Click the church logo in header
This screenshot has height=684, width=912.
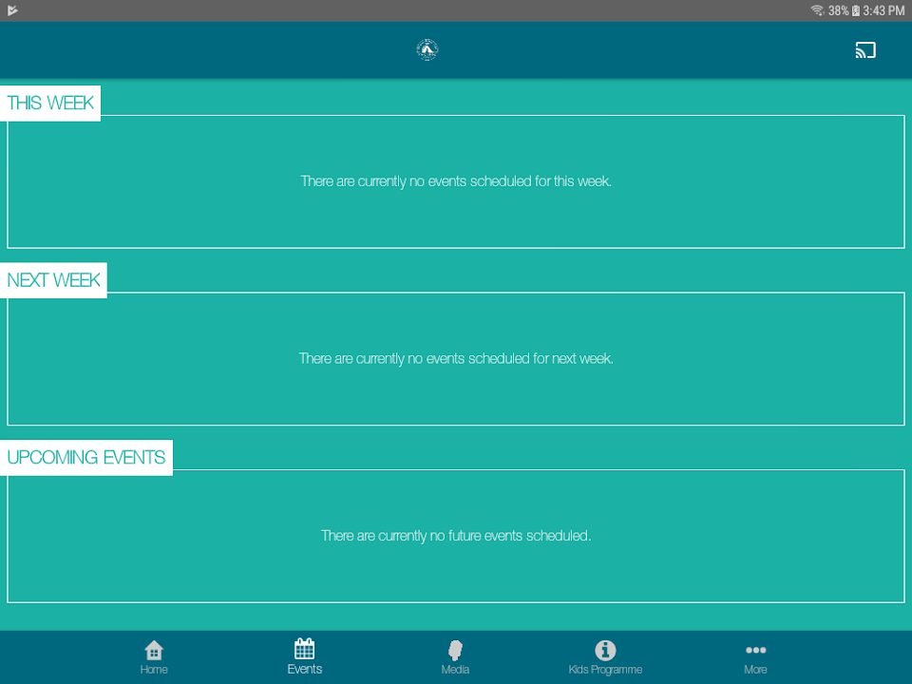427,50
